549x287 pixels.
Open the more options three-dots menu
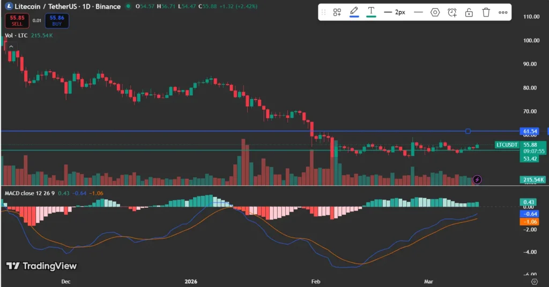pyautogui.click(x=503, y=13)
